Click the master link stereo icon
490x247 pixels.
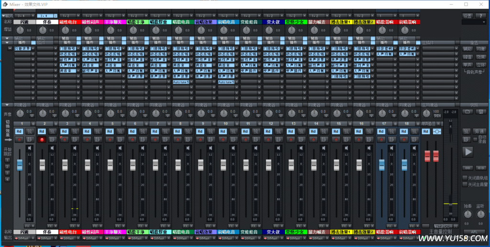437,131
